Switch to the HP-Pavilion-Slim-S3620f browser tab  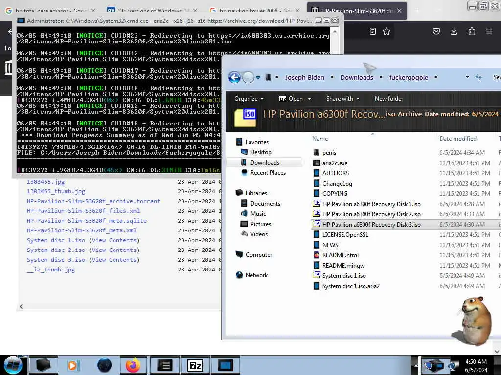pos(357,11)
